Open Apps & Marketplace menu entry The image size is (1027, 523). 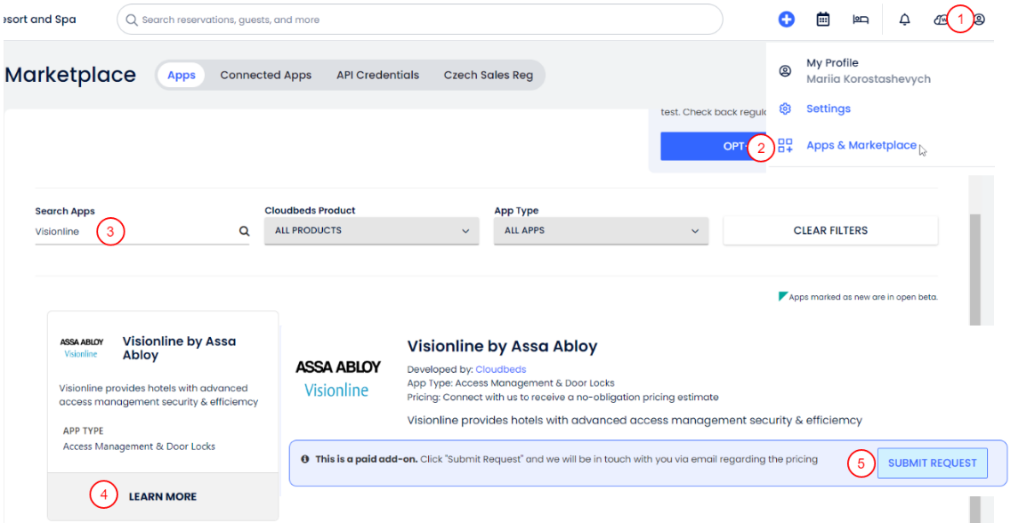[x=861, y=145]
